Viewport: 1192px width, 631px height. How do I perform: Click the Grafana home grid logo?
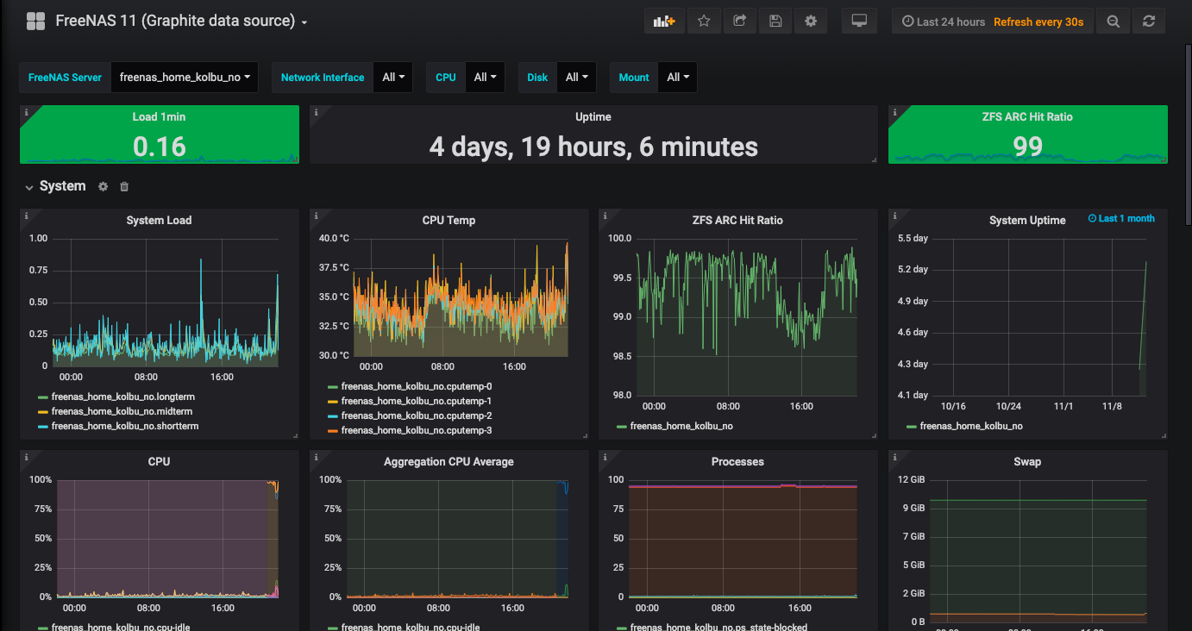[x=35, y=22]
